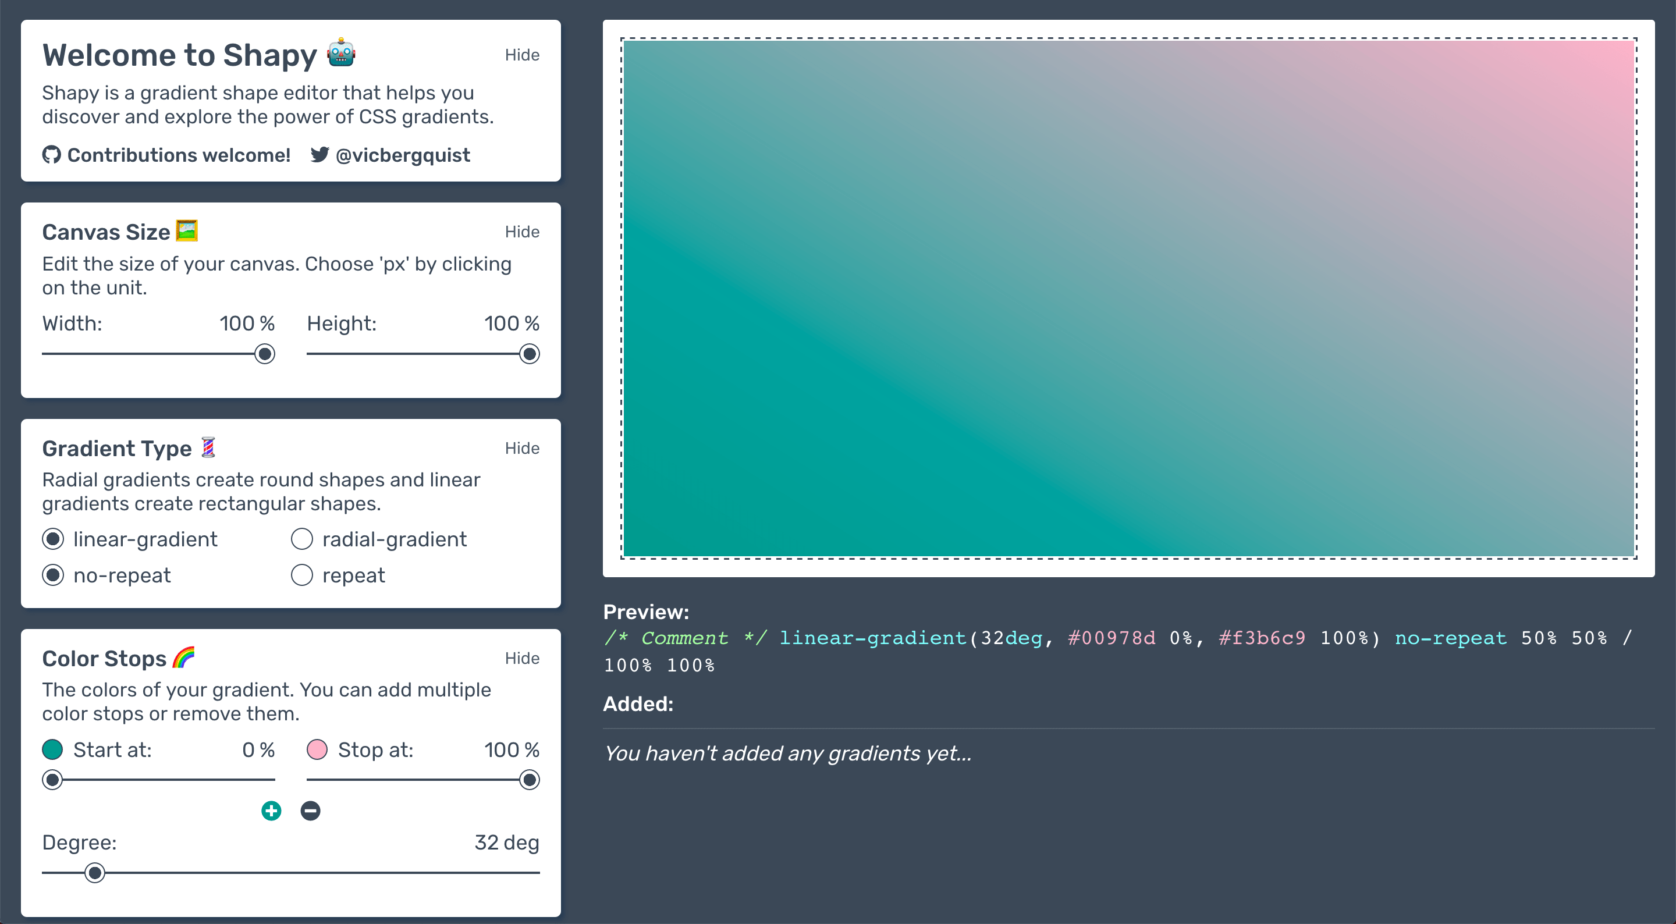Click the Comment text in preview code

[x=685, y=638]
